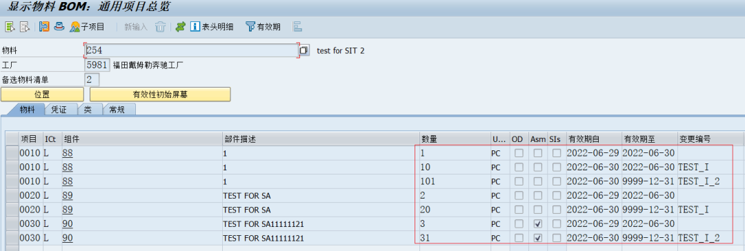Open component 88 link in quantity 101 row
The image size is (745, 251).
click(x=68, y=181)
